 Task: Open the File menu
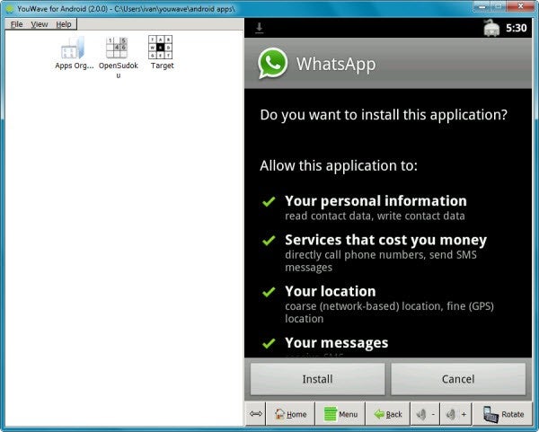tap(15, 24)
